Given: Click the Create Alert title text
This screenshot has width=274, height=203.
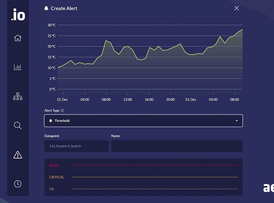Looking at the screenshot, I should (64, 8).
